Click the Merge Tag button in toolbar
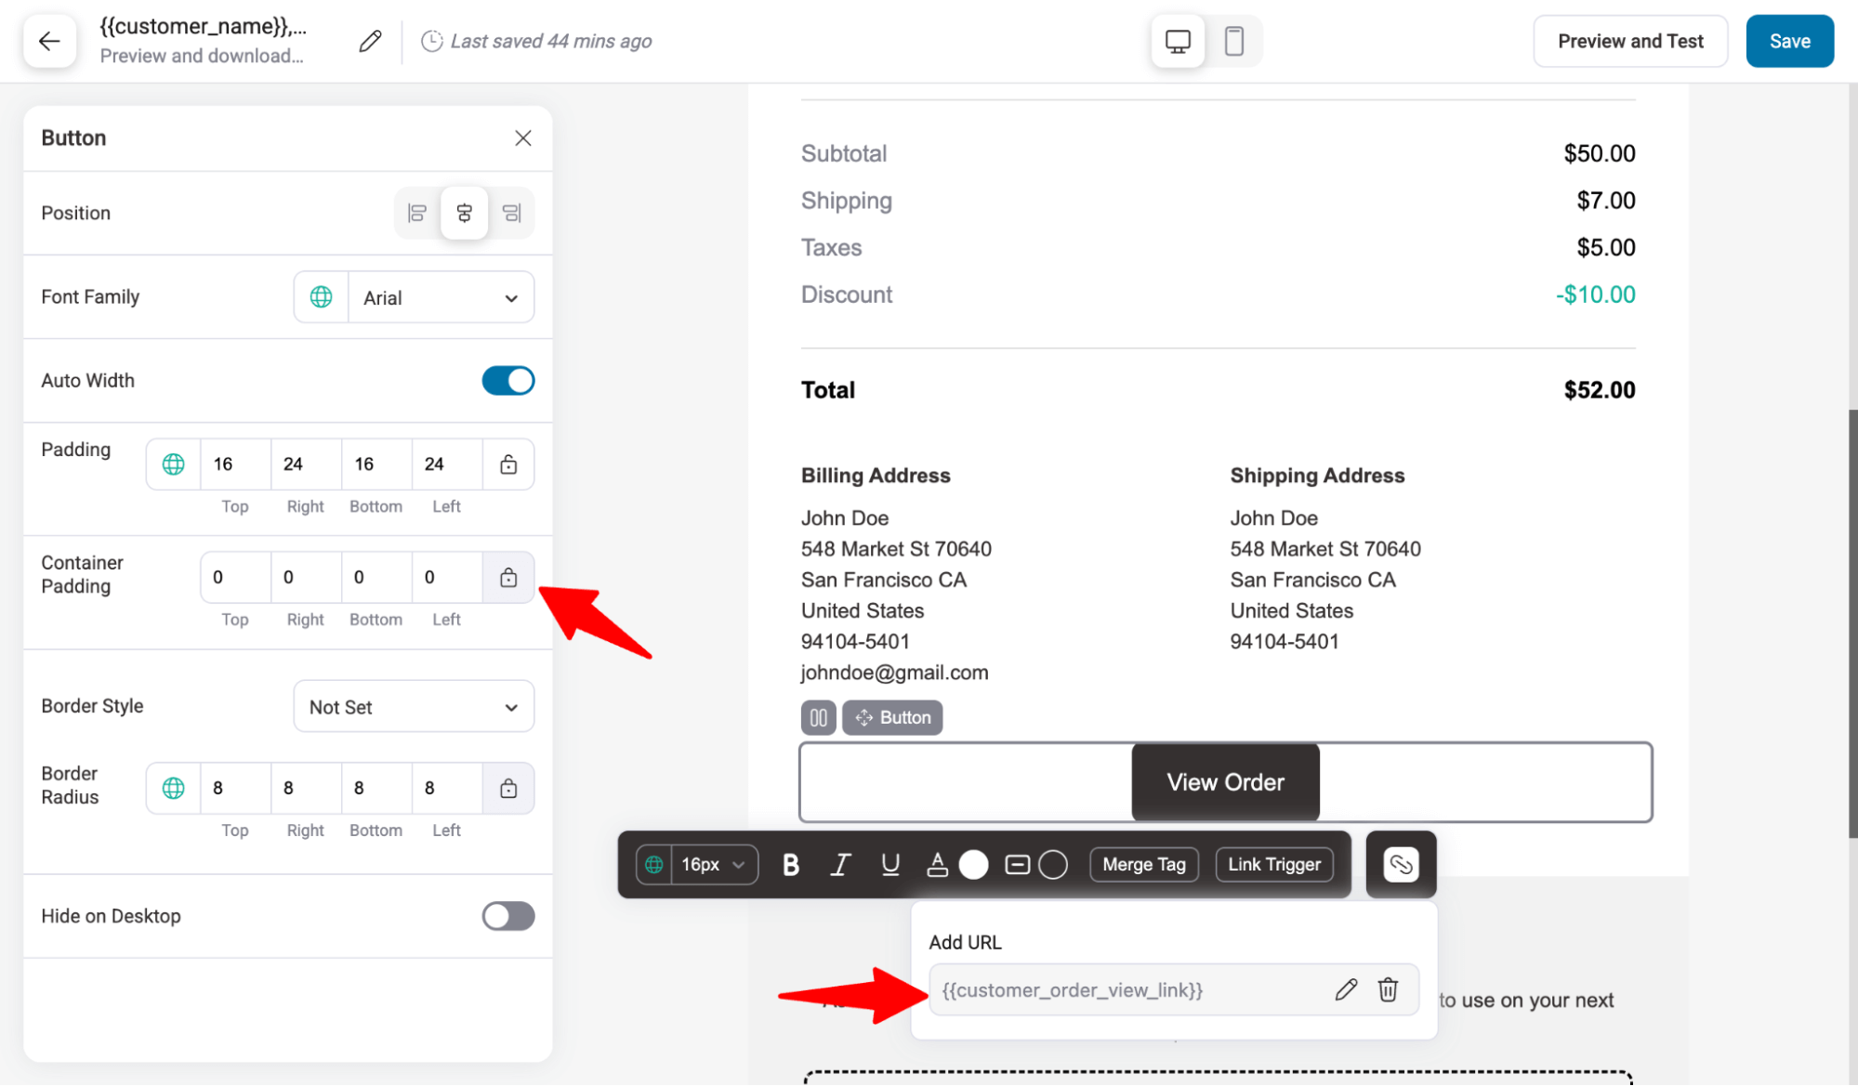This screenshot has width=1858, height=1086. click(x=1143, y=862)
